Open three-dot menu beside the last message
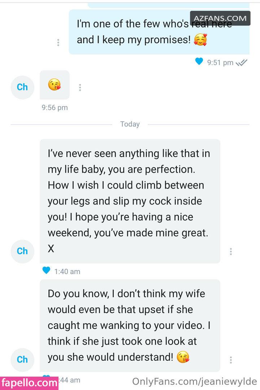 (231, 360)
